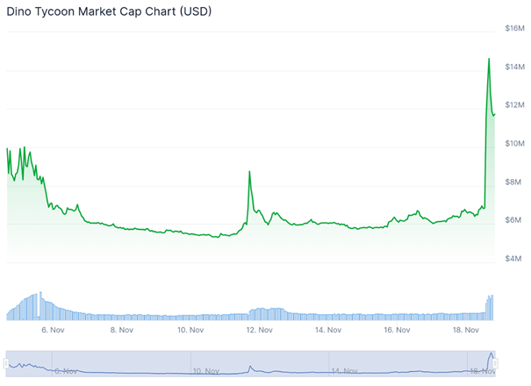Click the 8. Nov x-axis date label
The height and width of the screenshot is (386, 531).
tap(121, 331)
